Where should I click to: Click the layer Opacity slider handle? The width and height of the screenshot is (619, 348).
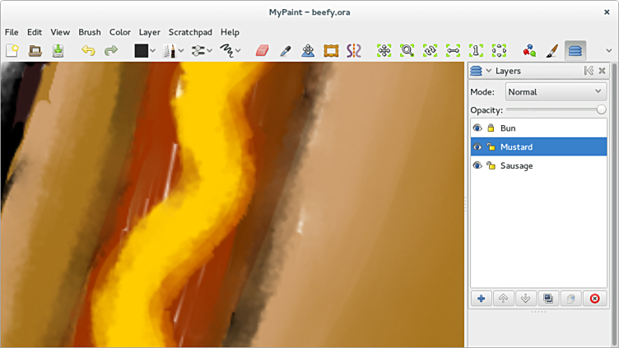[602, 109]
